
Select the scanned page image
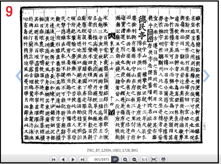(x=112, y=74)
